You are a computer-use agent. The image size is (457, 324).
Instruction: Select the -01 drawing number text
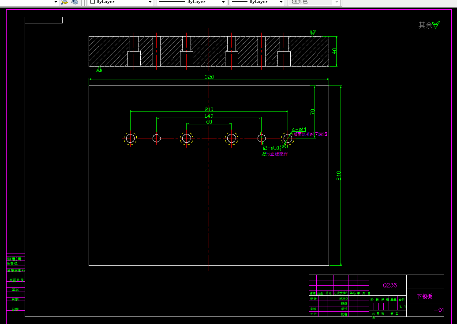pos(439,310)
